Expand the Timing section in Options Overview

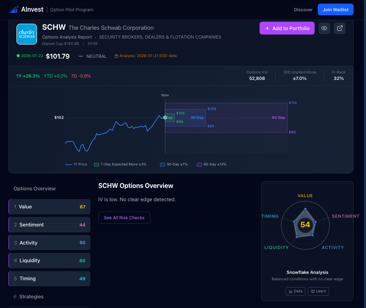49,278
